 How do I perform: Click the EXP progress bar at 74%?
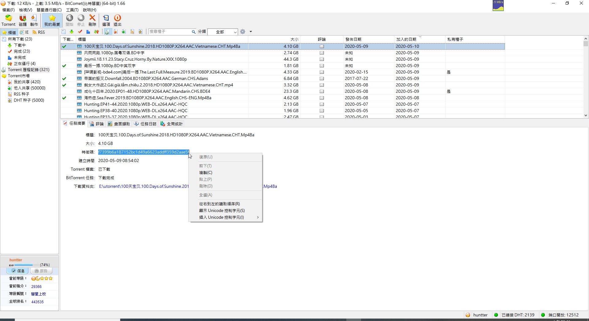click(26, 265)
